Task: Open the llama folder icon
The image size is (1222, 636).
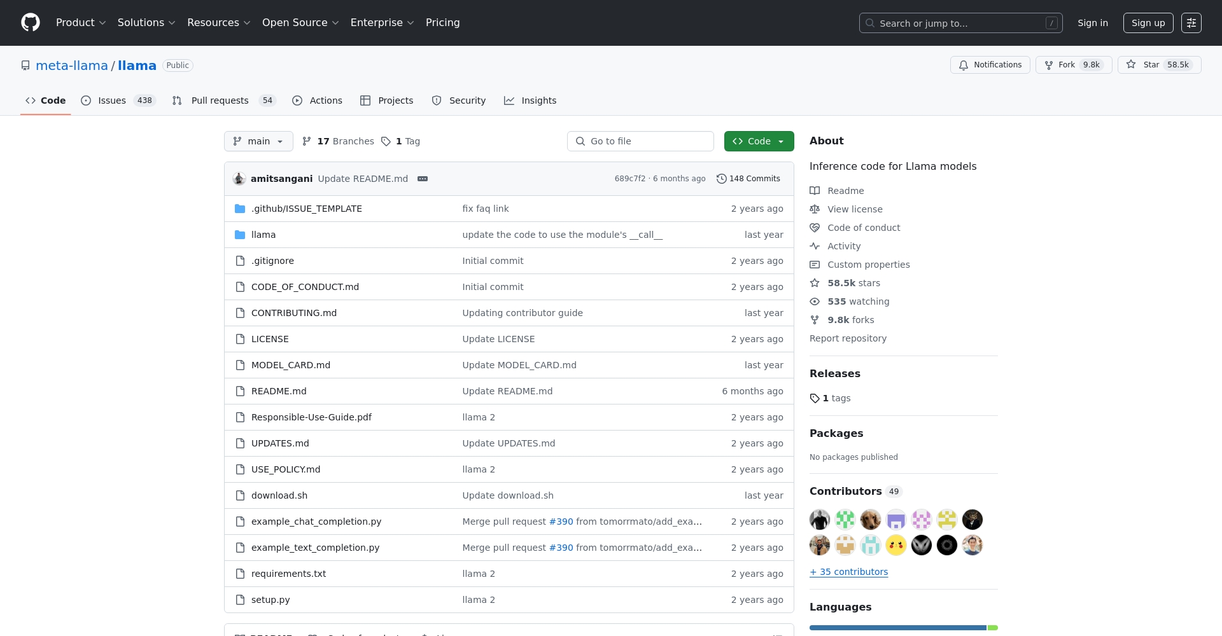Action: tap(240, 235)
